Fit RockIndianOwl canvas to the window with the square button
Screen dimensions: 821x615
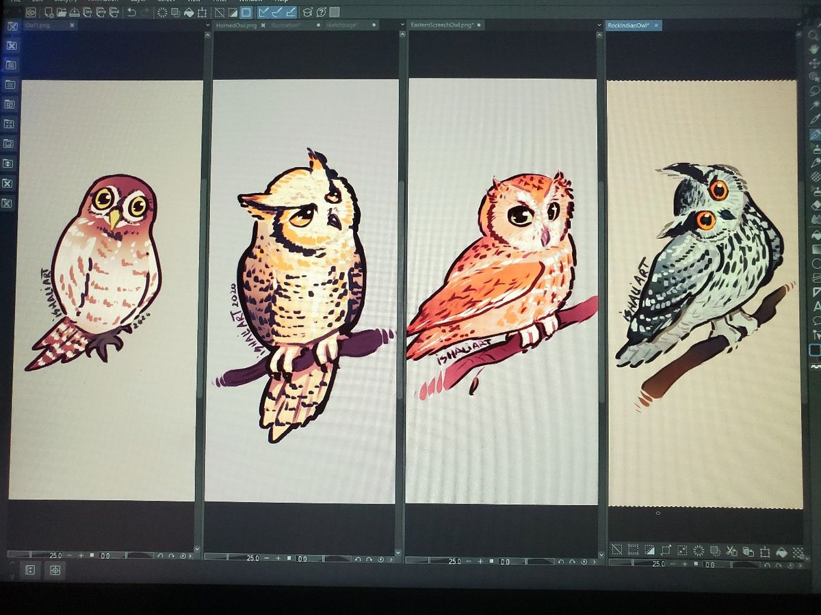(696, 564)
